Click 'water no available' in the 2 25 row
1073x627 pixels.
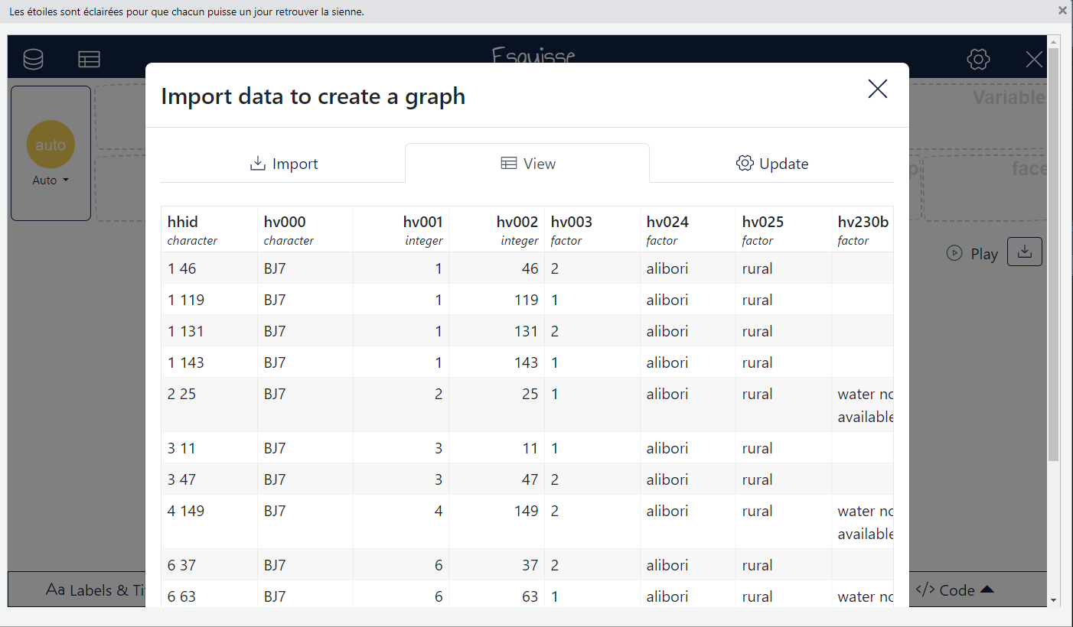click(866, 405)
